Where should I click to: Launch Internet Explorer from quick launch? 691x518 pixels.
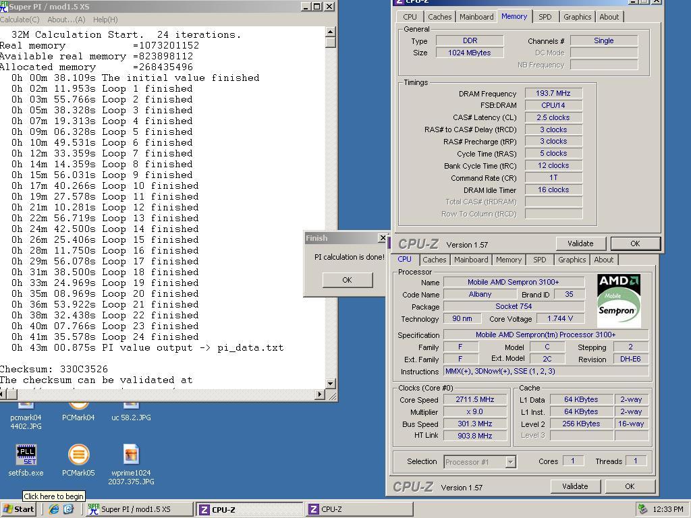point(54,509)
